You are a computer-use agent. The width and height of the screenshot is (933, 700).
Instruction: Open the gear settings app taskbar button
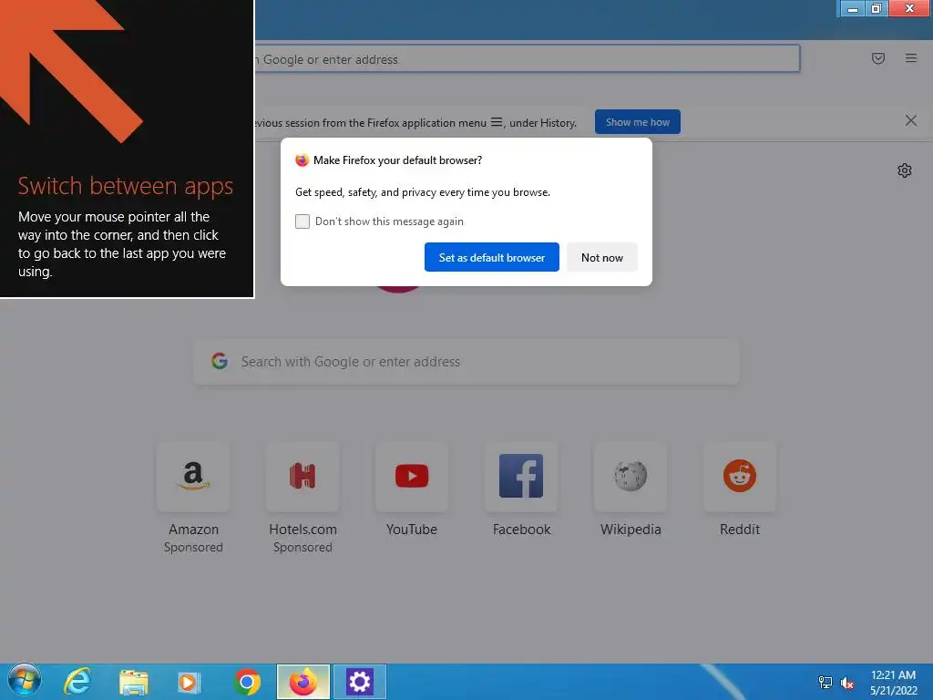[x=359, y=682]
